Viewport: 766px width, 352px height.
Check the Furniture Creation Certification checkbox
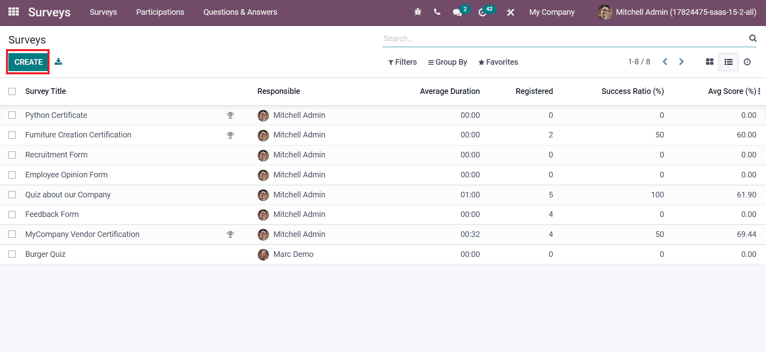[x=12, y=135]
